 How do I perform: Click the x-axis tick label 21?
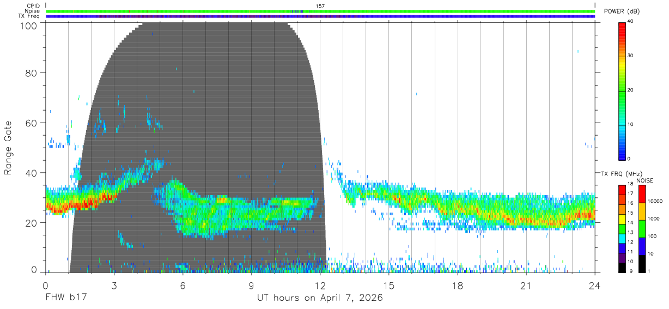[x=526, y=286]
